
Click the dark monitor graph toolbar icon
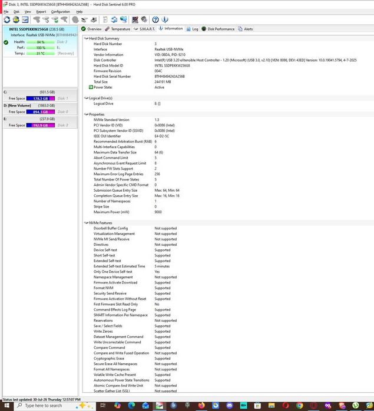coord(135,19)
